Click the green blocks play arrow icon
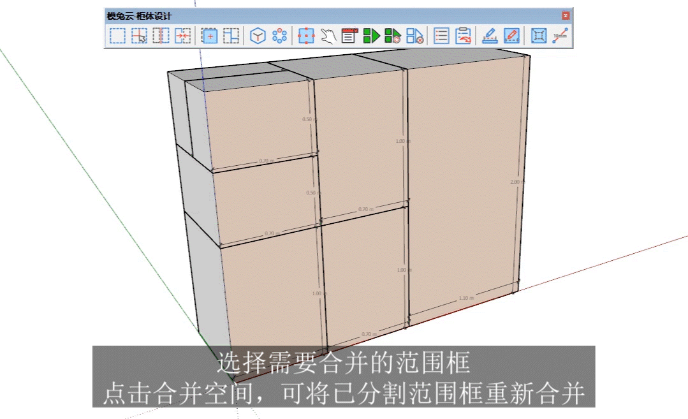 [x=371, y=36]
